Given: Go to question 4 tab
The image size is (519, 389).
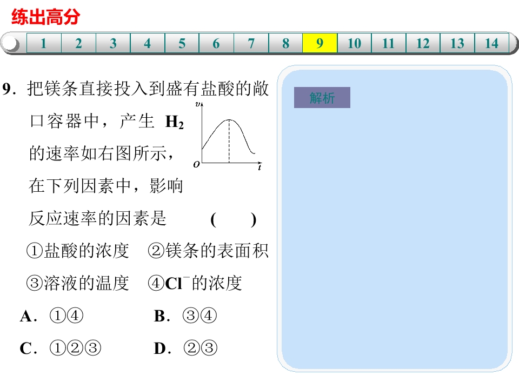Looking at the screenshot, I should [147, 43].
